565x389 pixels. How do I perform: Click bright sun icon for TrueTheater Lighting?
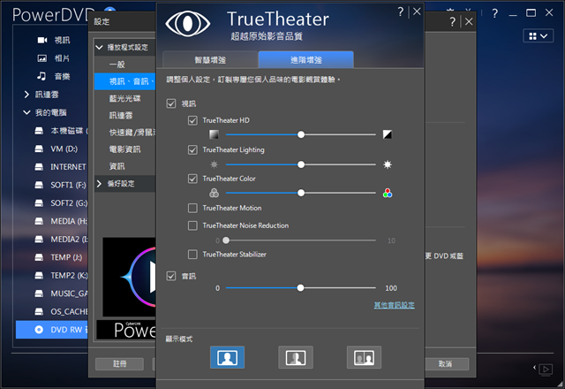point(388,164)
